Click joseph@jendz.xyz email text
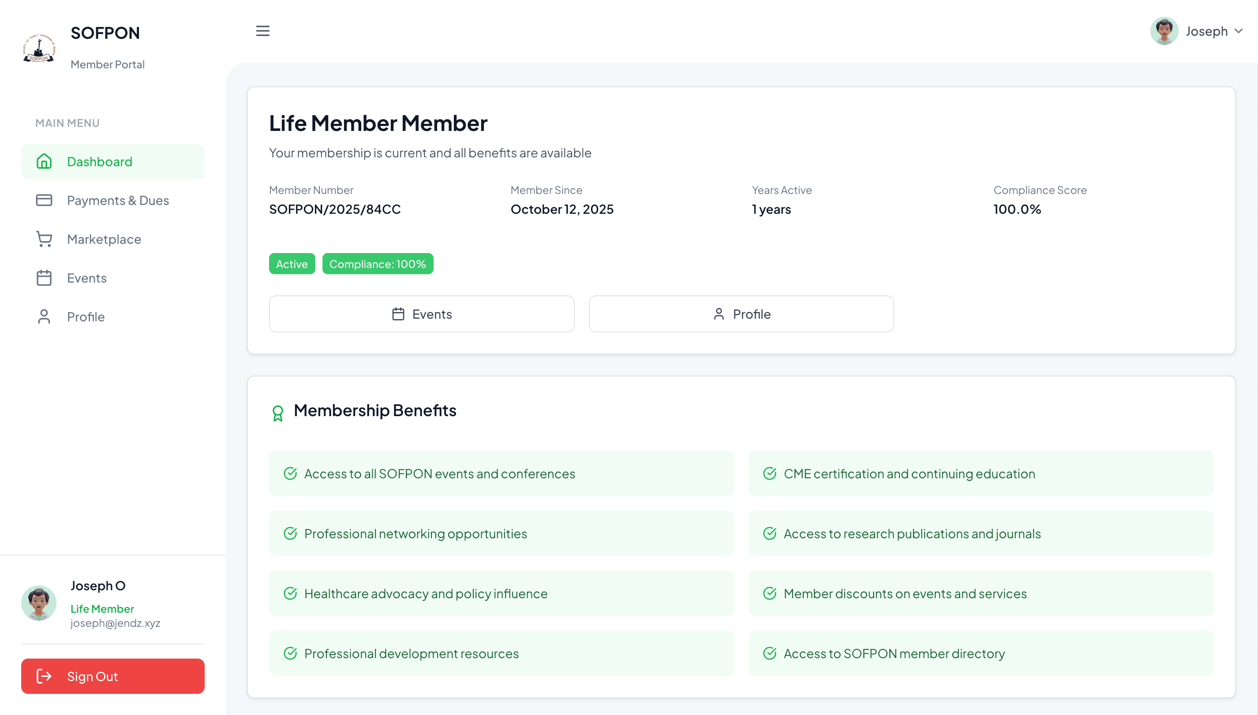The image size is (1258, 715). tap(116, 623)
